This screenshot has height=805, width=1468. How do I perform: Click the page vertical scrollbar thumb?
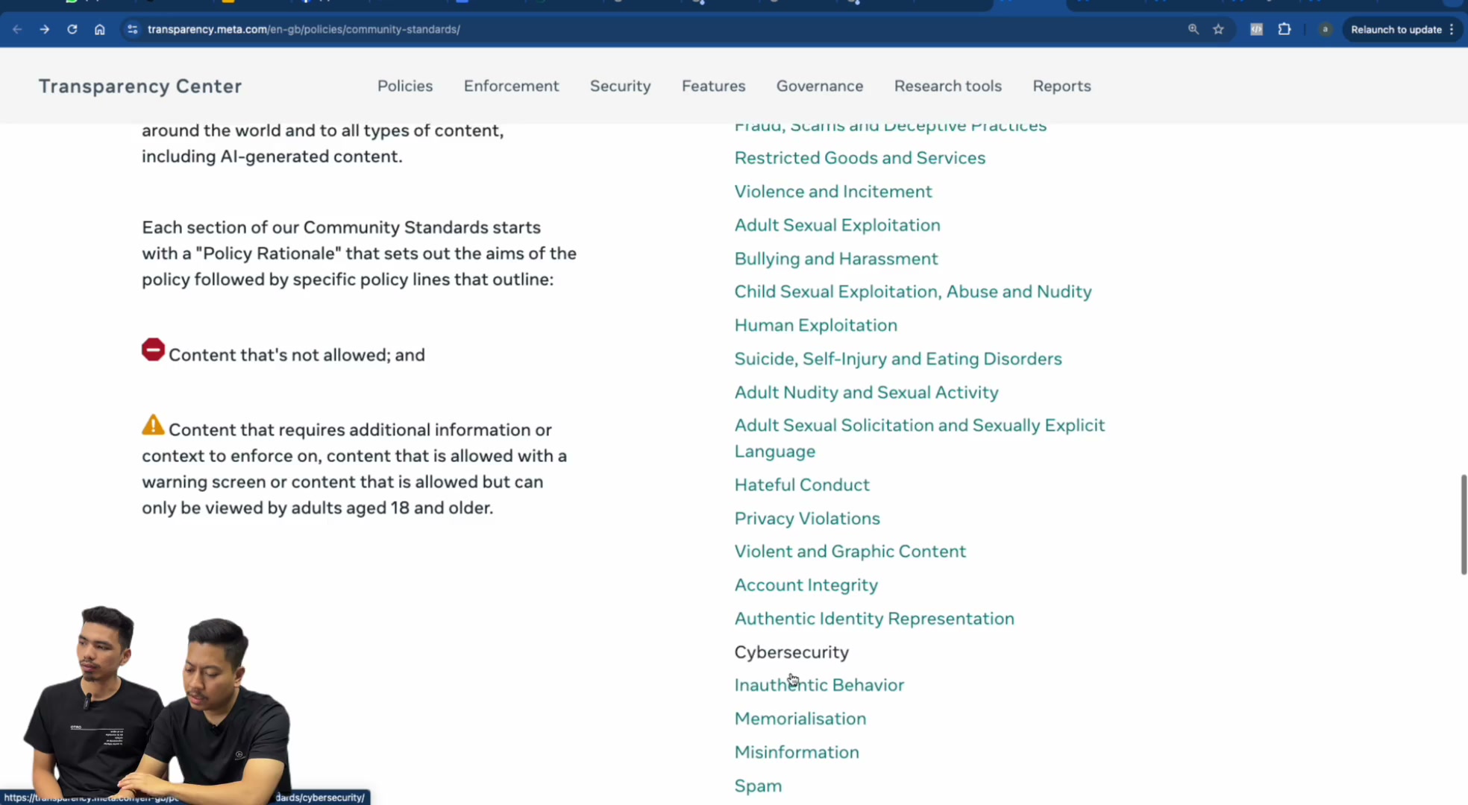pyautogui.click(x=1464, y=524)
